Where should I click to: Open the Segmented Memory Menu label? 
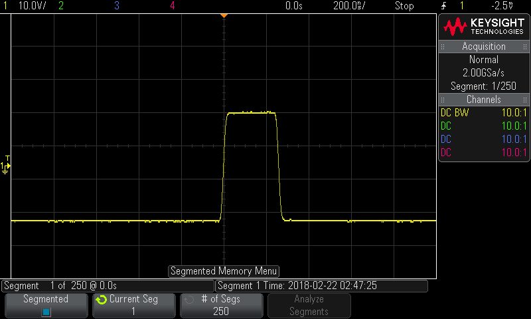pos(224,271)
